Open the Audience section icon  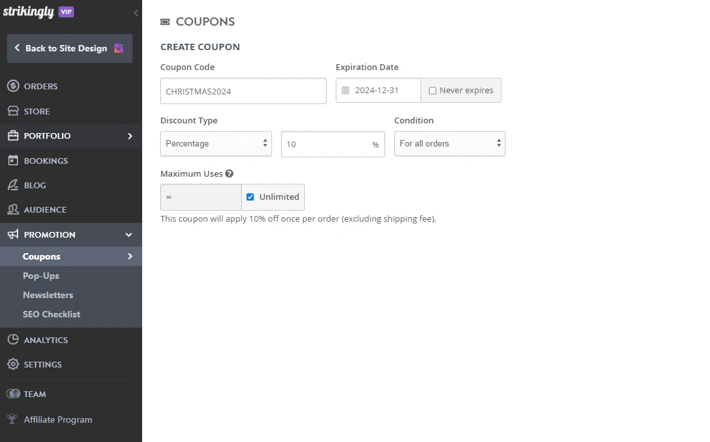[x=14, y=209]
